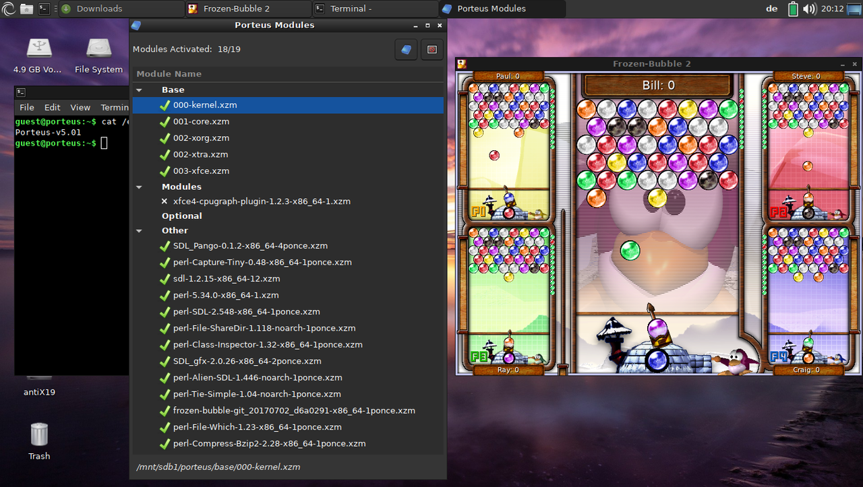Click the P1 badge in Paul's board
Screen dimensions: 863x487
coord(479,212)
